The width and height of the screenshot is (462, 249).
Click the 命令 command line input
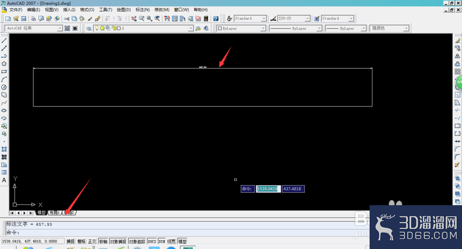(186, 232)
